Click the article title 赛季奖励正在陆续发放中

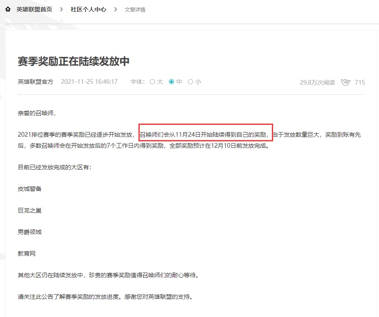pyautogui.click(x=73, y=61)
